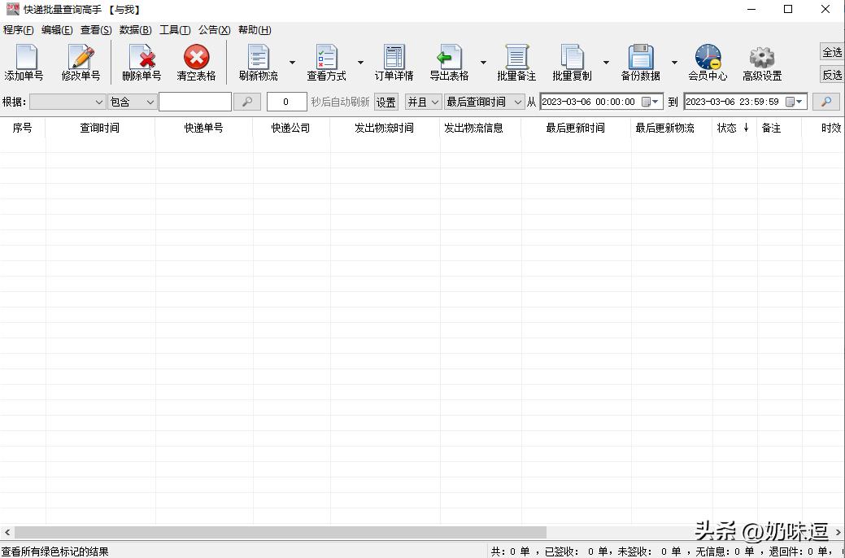Refresh logistics with 刷新物流
The width and height of the screenshot is (845, 558).
[x=257, y=62]
